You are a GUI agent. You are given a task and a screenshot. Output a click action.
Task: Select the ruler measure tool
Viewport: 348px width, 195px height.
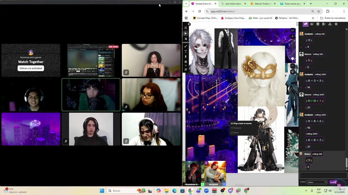coord(186,57)
